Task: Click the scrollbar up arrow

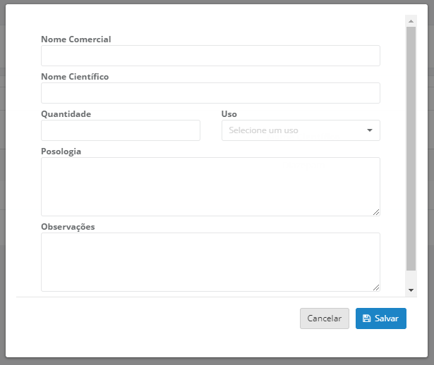Action: point(411,22)
